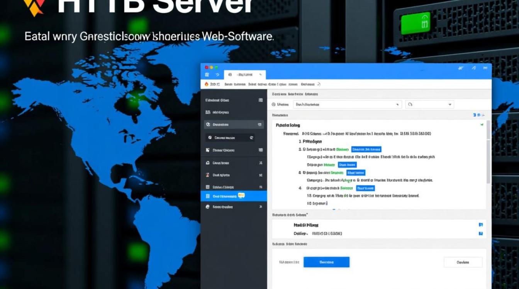
Task: Open the smaller dropdown right of the wide one
Action: click(x=430, y=104)
